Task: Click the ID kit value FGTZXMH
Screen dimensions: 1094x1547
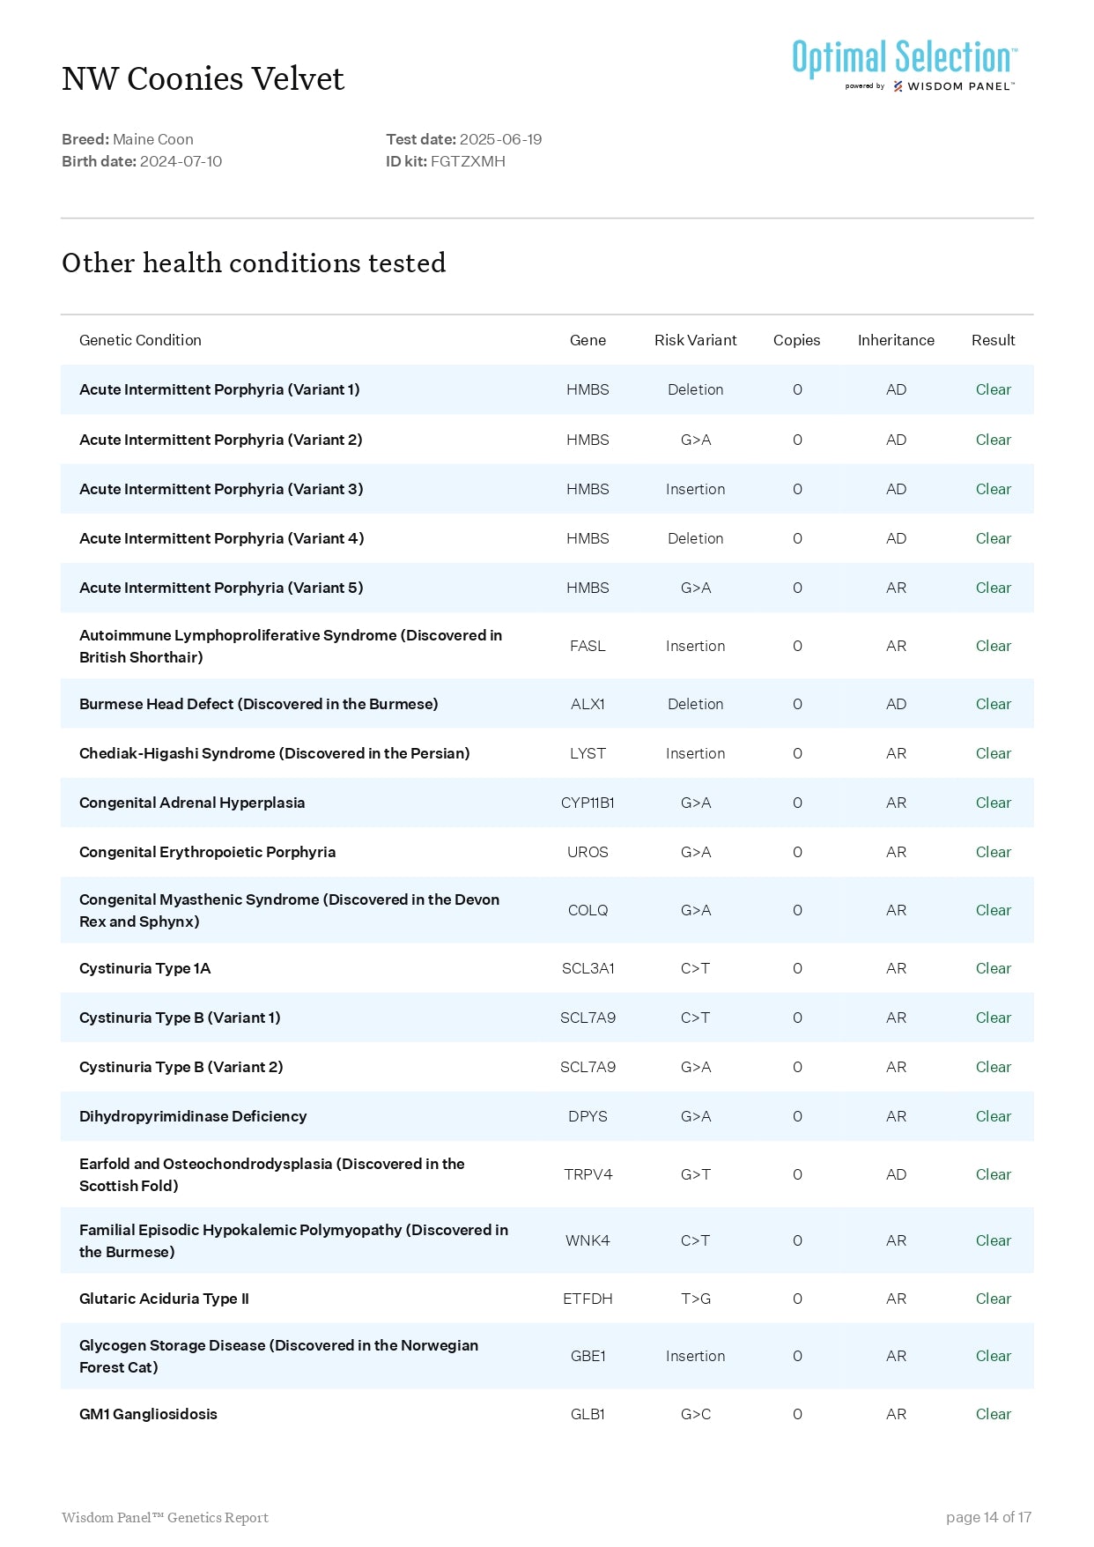Action: 468,161
